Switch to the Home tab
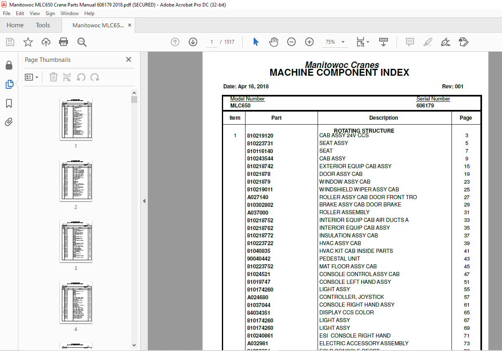Image resolution: width=502 pixels, height=351 pixels. (x=15, y=25)
